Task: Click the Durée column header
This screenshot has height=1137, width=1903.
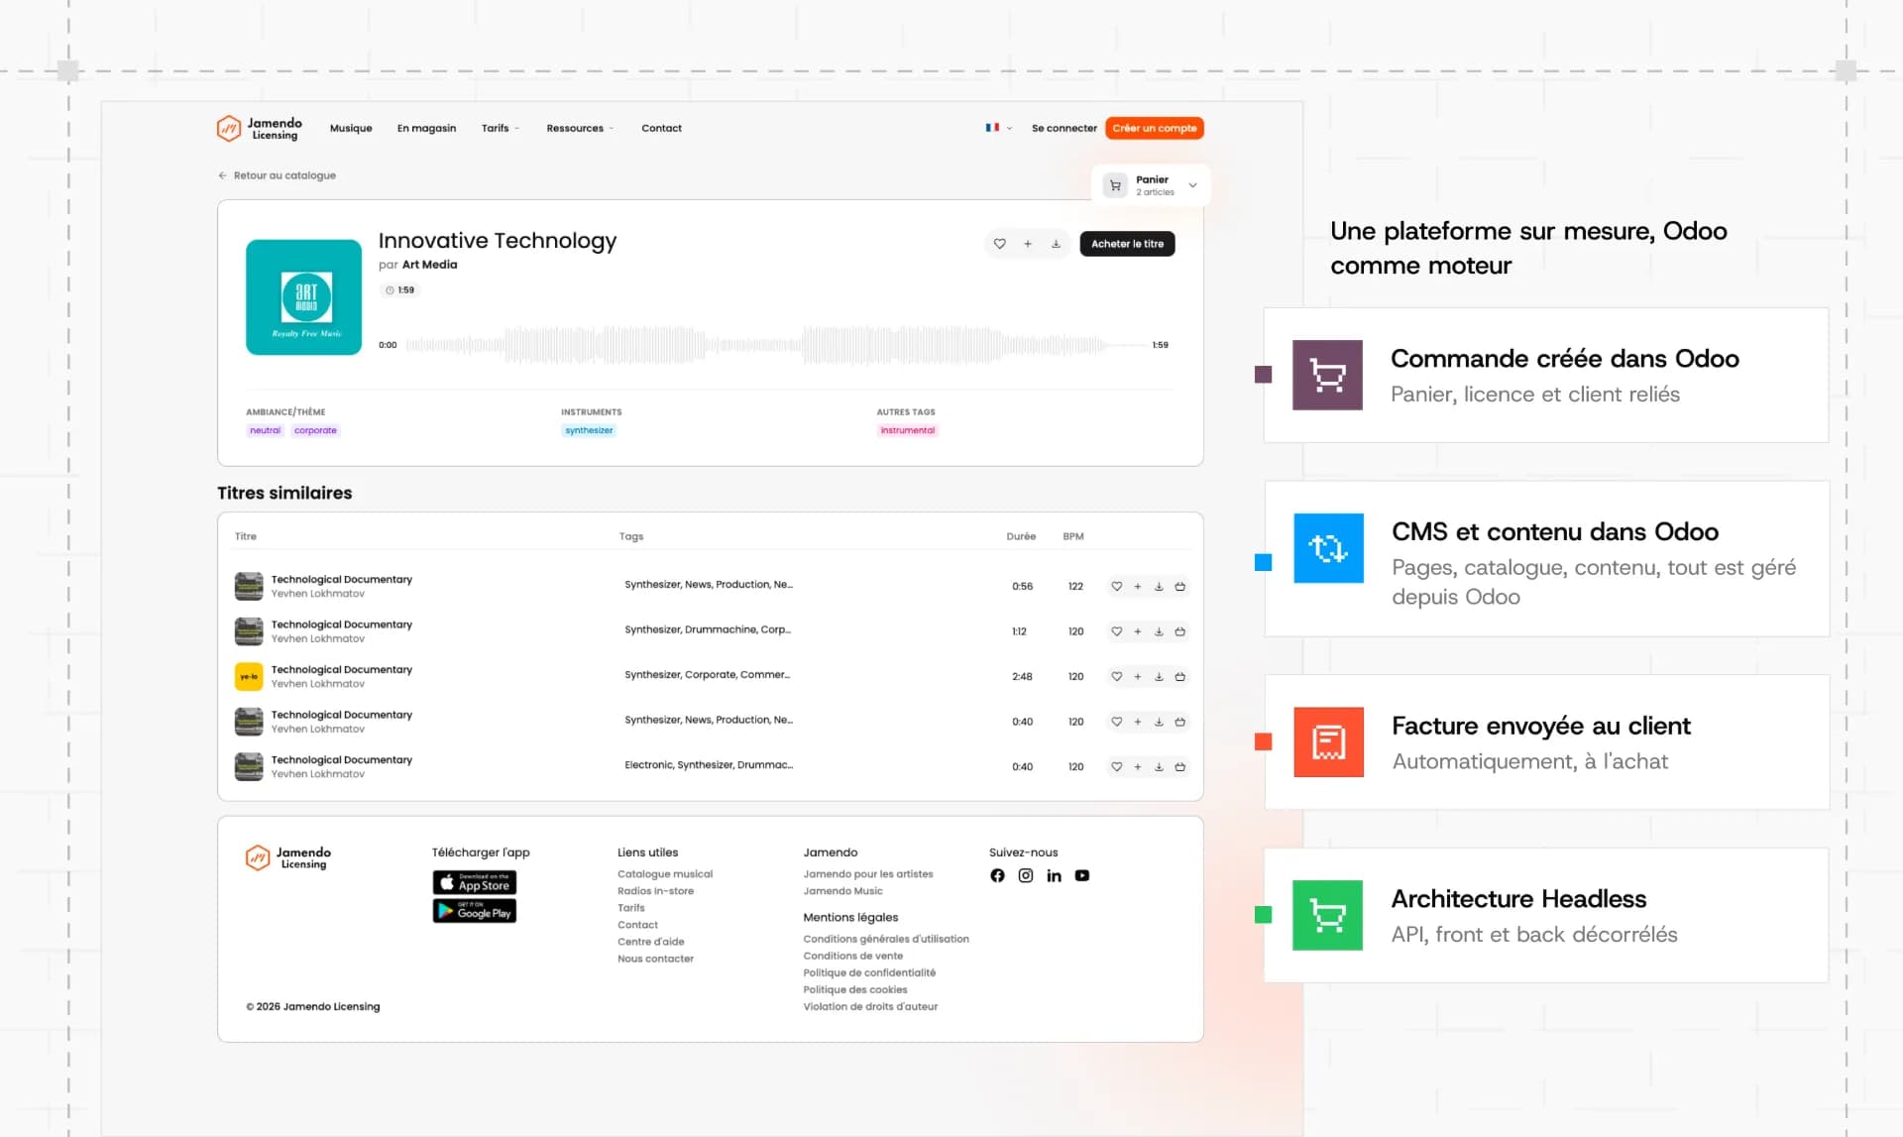Action: (1021, 536)
